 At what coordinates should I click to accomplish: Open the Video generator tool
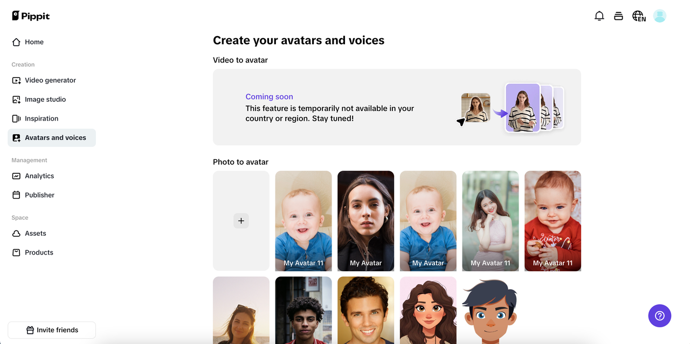click(x=50, y=80)
